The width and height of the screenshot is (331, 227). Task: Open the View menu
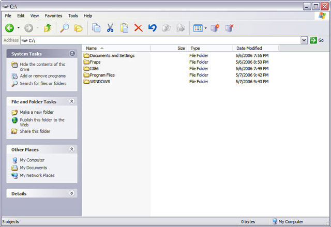(35, 16)
